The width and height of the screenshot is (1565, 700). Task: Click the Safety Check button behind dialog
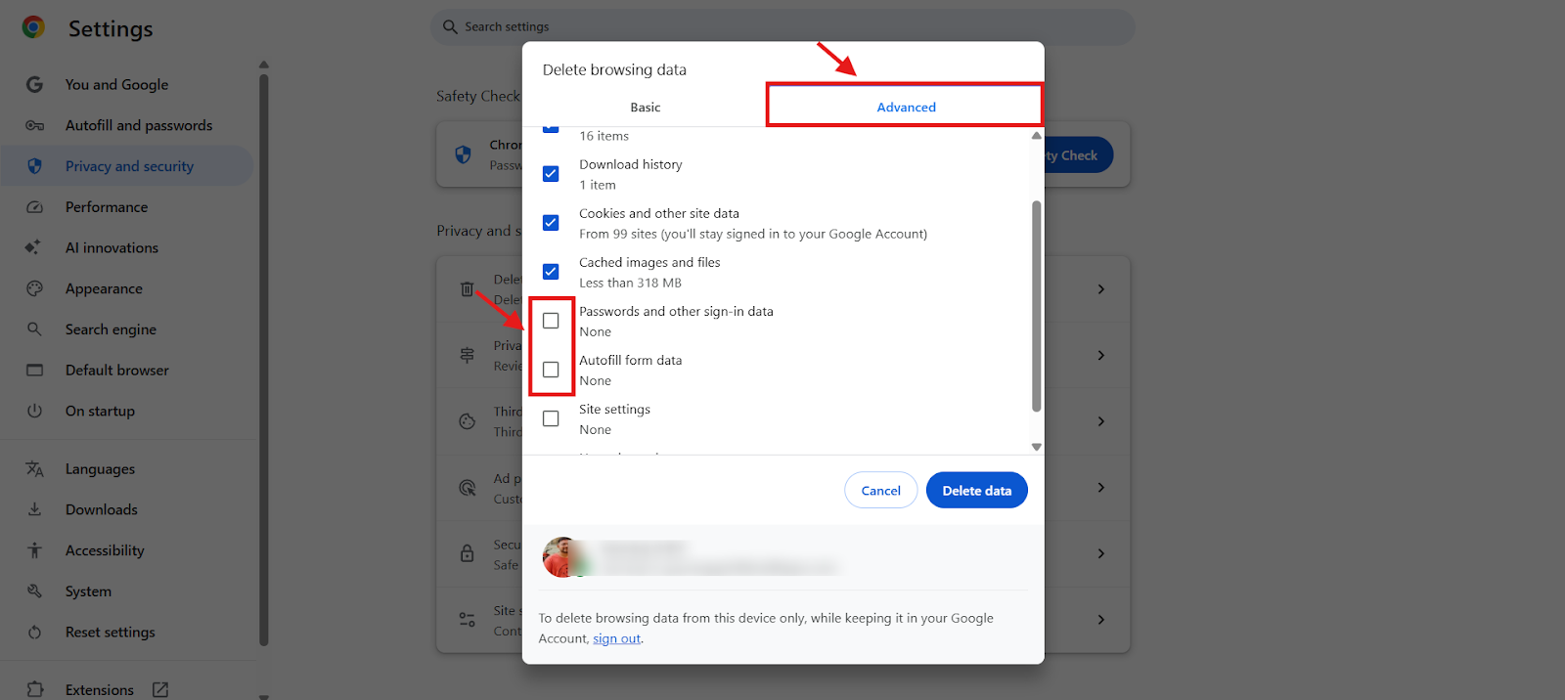click(1076, 154)
